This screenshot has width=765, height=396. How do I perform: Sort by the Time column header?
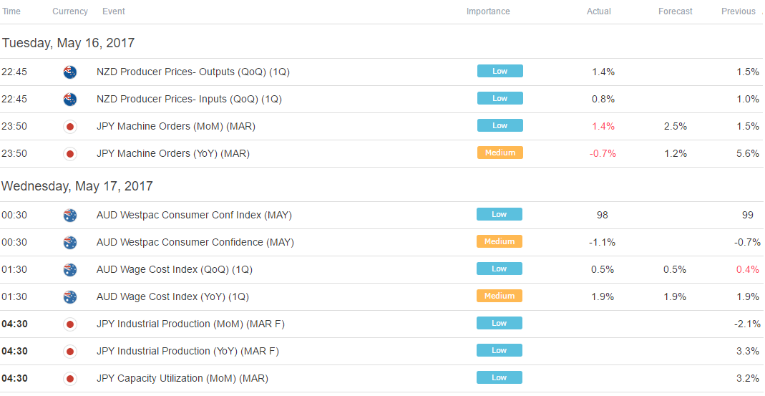pos(11,11)
